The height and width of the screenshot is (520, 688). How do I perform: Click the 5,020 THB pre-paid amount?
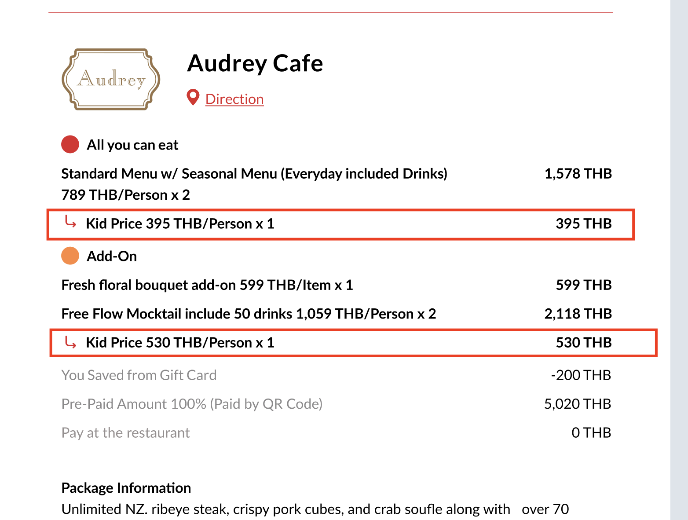click(577, 404)
